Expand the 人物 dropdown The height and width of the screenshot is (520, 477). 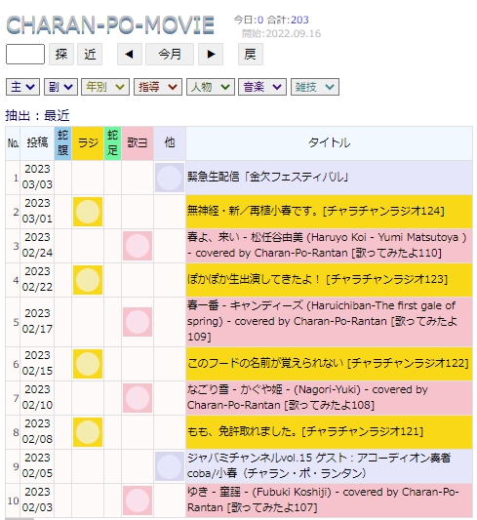[211, 87]
